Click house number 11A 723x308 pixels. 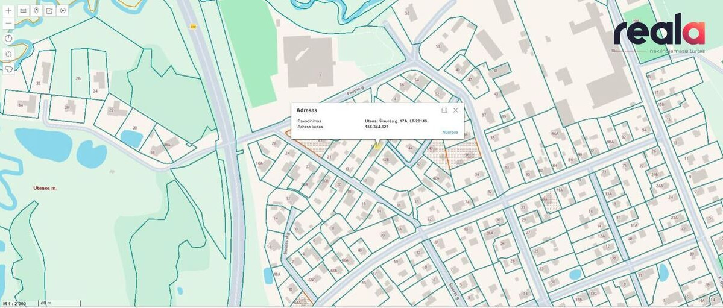pos(634,225)
